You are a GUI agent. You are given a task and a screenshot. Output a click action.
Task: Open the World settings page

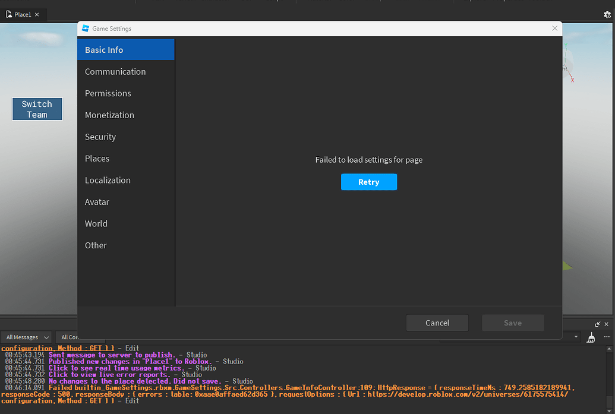[x=96, y=223]
